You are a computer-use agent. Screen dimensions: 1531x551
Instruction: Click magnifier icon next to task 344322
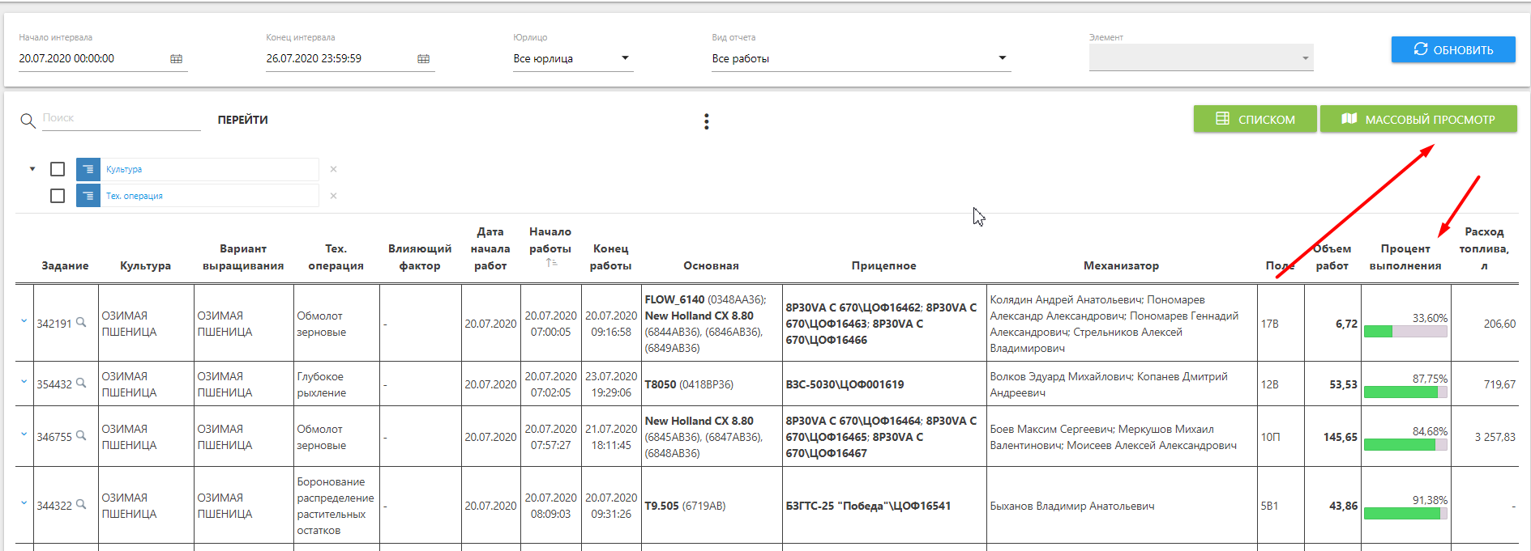(x=81, y=505)
